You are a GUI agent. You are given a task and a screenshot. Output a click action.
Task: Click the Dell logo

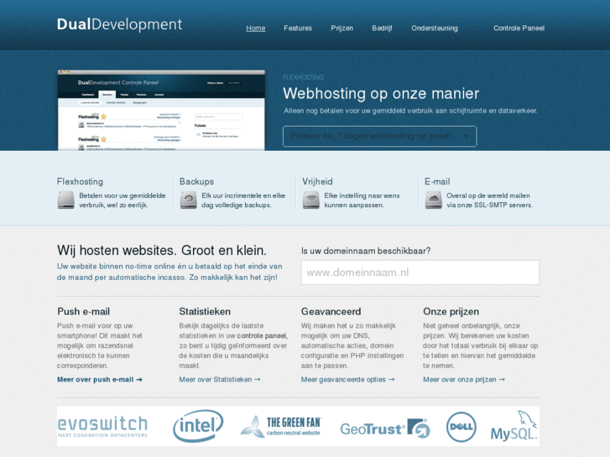point(461,427)
